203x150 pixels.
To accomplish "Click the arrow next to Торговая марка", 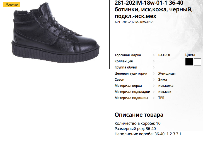I will pyautogui.click(x=154, y=55).
